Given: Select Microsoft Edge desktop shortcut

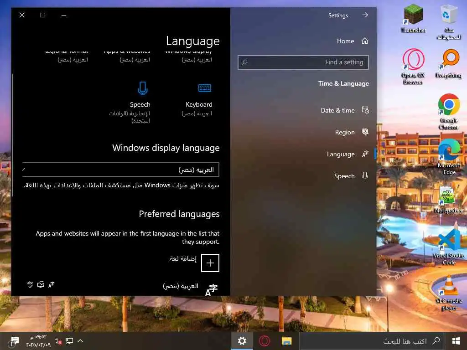Looking at the screenshot, I should (x=449, y=157).
